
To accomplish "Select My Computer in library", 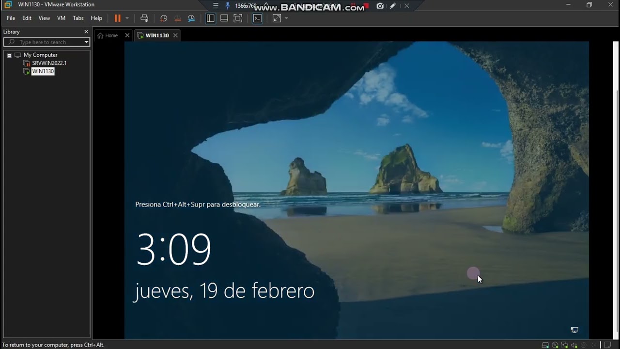I will coord(40,55).
